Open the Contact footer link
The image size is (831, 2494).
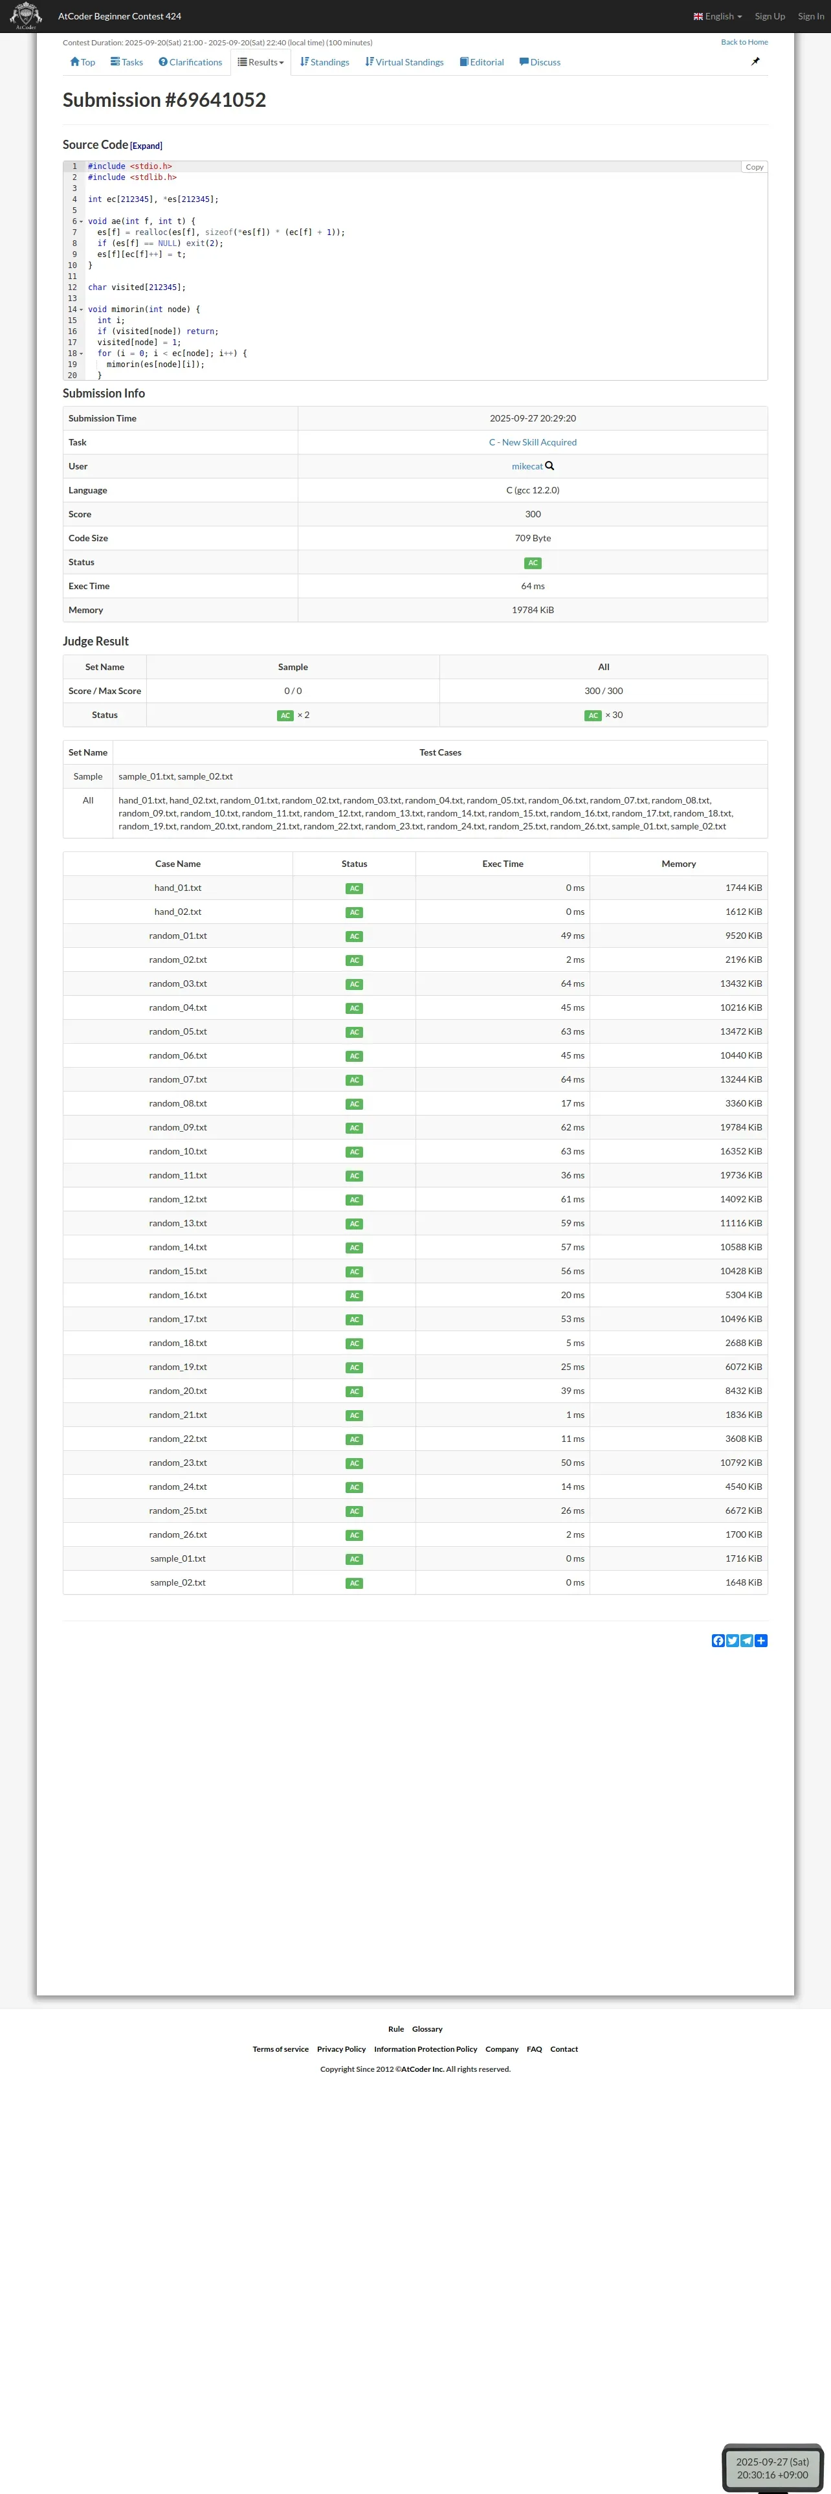tap(564, 2049)
